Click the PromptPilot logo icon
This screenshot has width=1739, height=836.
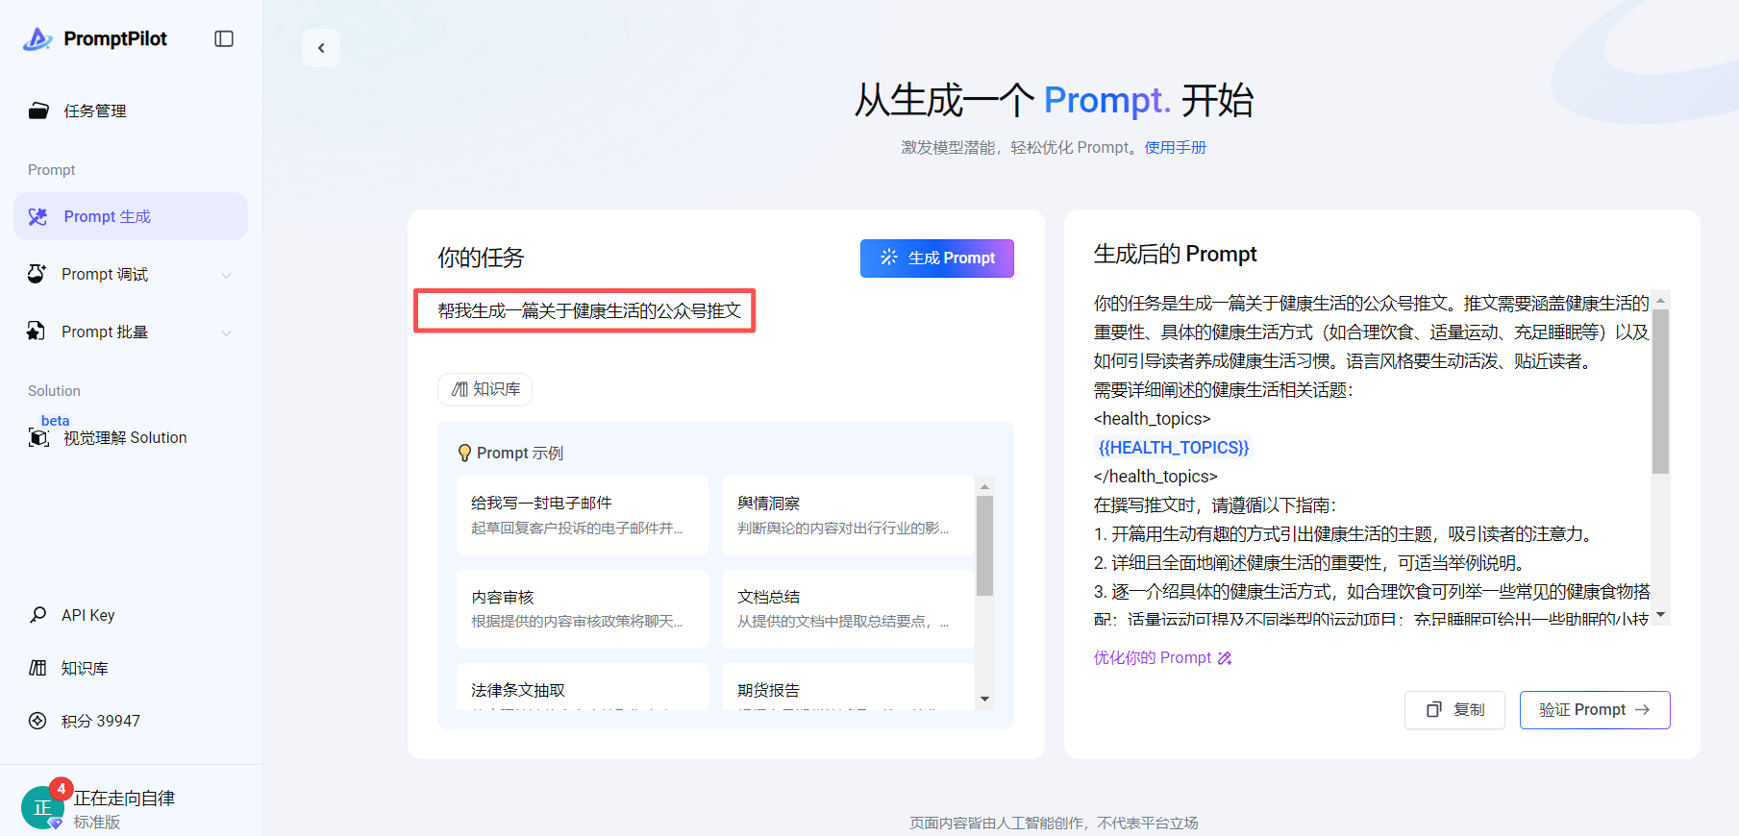[x=37, y=38]
